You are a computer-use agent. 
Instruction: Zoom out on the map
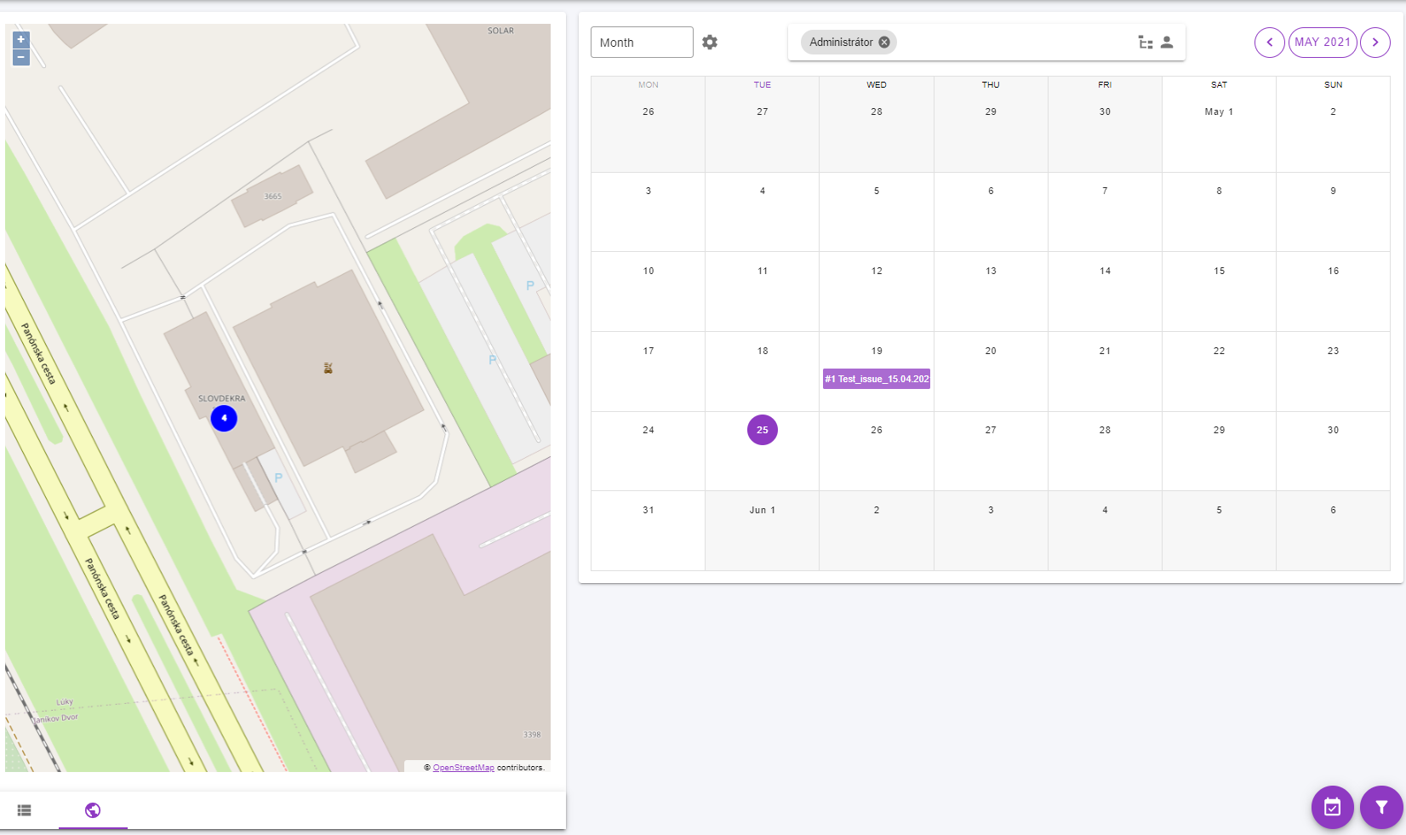(x=21, y=57)
